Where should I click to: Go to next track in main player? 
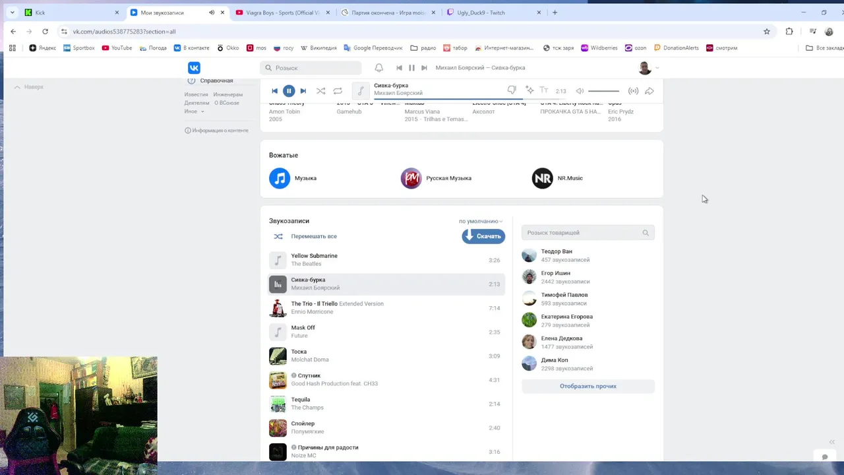pyautogui.click(x=303, y=91)
